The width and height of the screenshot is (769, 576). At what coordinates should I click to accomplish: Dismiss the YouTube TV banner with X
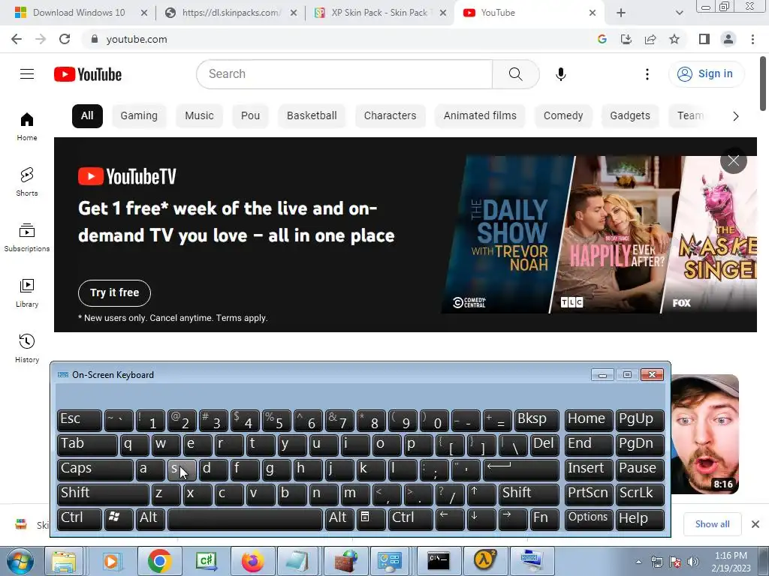pyautogui.click(x=733, y=160)
